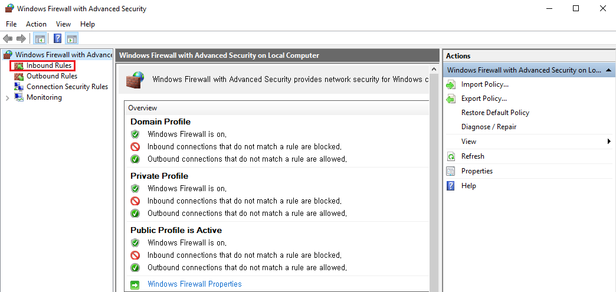This screenshot has height=292, width=616.
Task: Click the blue Help toolbar icon
Action: point(58,39)
